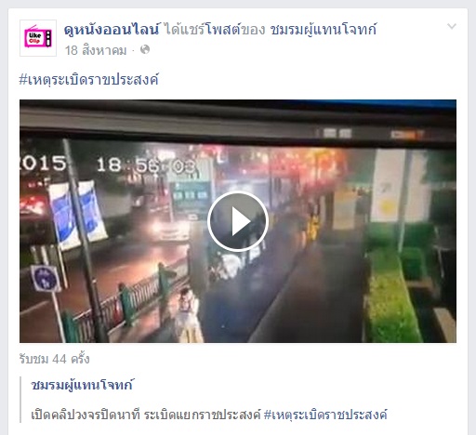Expand the post options chevron menu
Screen dimensions: 476x435
452,26
